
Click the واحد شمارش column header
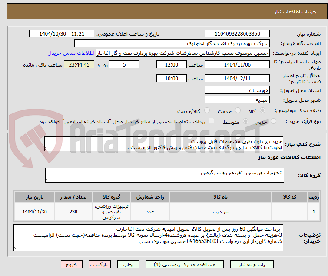(150, 197)
